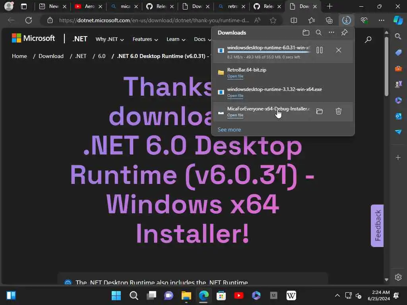Expand the Why .NET dropdown

pos(110,39)
